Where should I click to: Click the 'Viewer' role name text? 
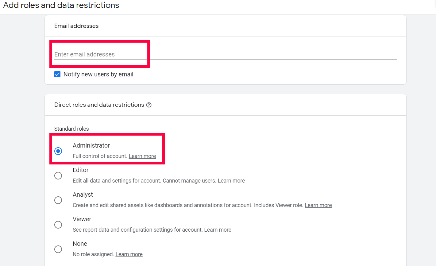coord(82,219)
